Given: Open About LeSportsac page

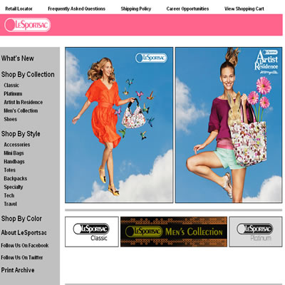Looking at the screenshot, I should coord(24,233).
